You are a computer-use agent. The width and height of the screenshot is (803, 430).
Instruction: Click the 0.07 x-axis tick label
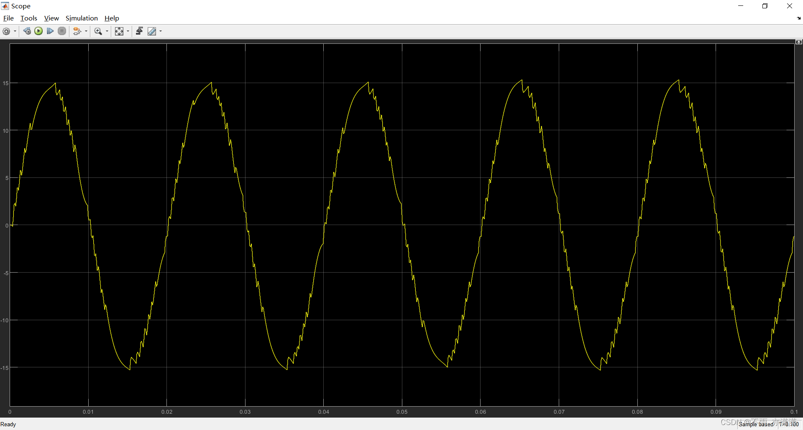[x=559, y=412]
